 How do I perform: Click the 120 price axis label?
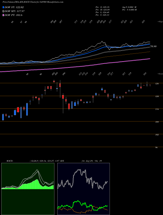(x=157, y=96)
